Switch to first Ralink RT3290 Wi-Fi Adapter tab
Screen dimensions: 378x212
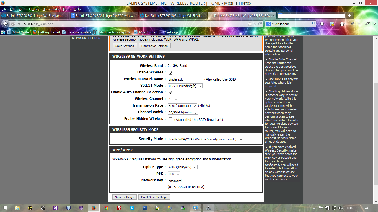point(34,16)
